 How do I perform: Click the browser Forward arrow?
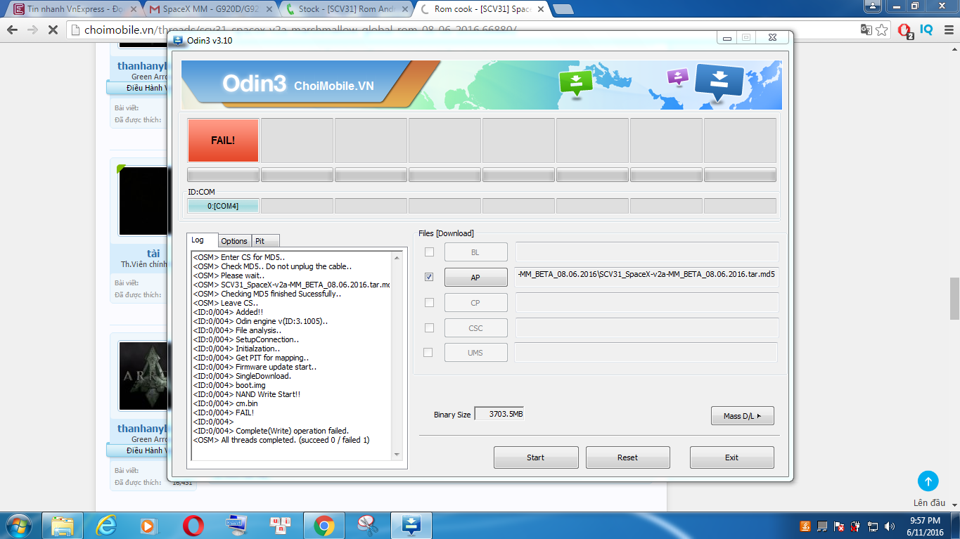click(x=32, y=30)
